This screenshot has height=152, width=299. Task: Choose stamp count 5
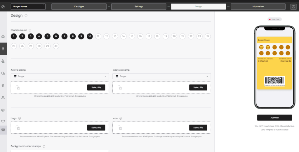coord(48,36)
